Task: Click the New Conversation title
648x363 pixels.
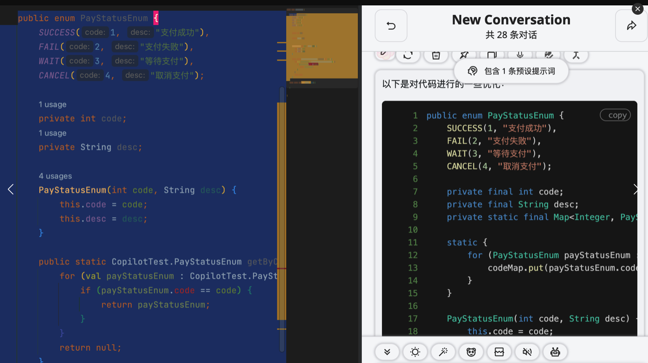Action: click(x=511, y=20)
